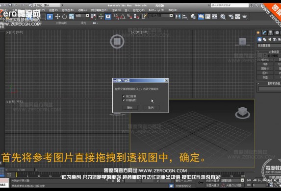Open the Help menu at end of menu bar
This screenshot has height=191, width=281.
coord(173,10)
